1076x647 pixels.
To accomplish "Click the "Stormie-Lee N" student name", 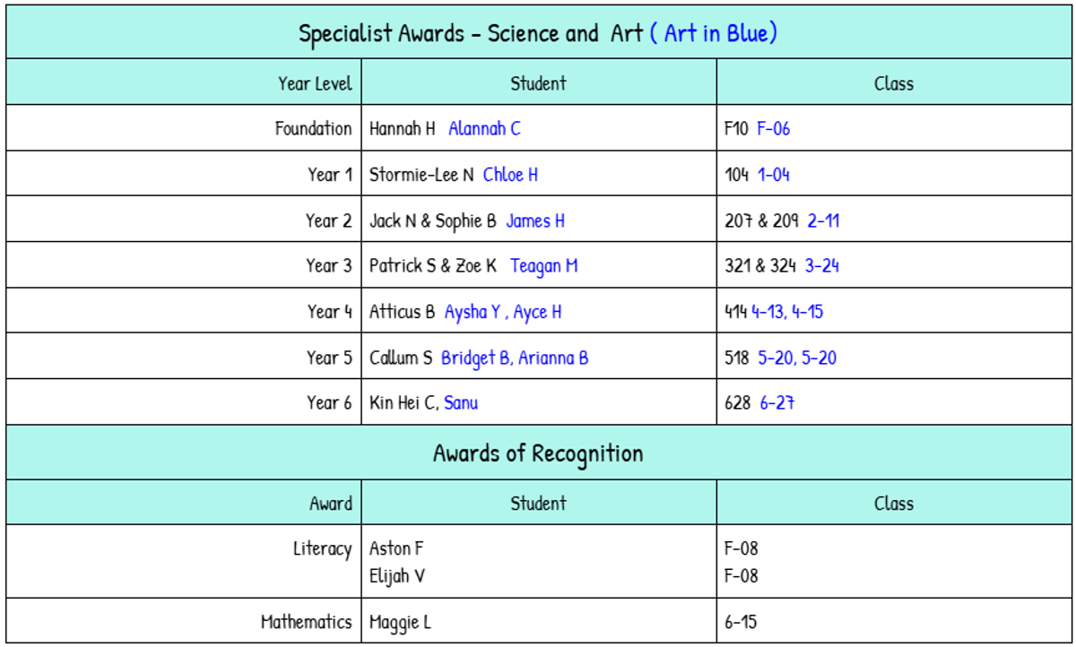I will coord(421,175).
